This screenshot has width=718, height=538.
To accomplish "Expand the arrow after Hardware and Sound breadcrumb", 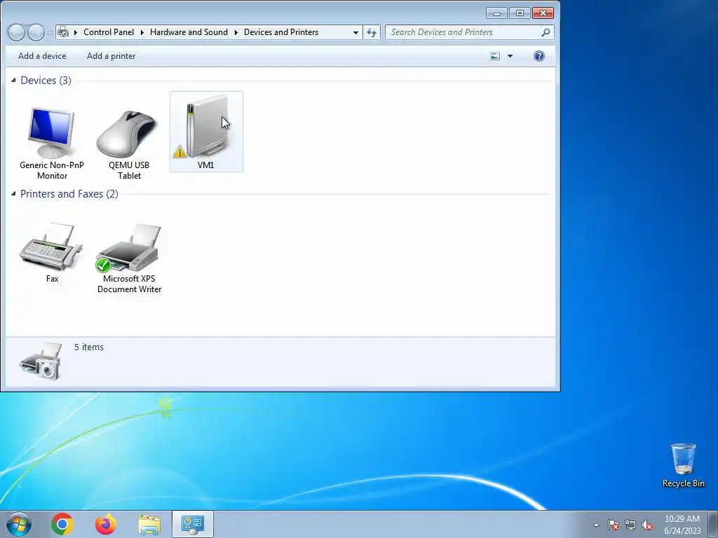I will point(236,32).
